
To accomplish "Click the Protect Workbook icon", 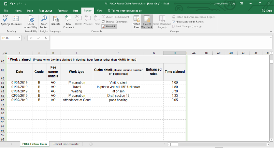I will click(147, 20).
